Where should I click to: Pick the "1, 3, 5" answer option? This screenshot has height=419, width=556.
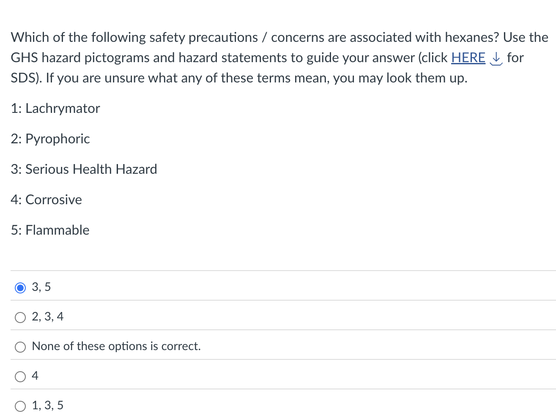[x=20, y=406]
